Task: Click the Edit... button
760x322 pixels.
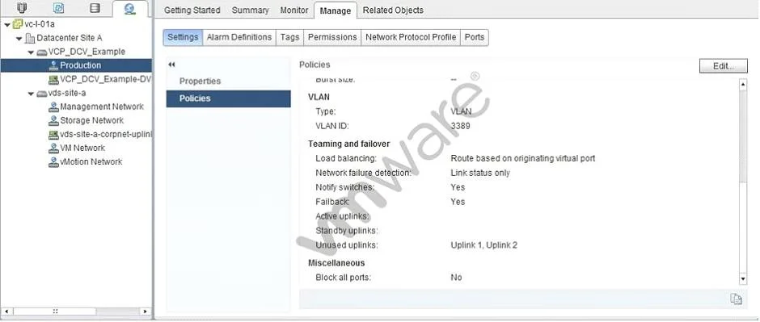Action: [x=723, y=66]
